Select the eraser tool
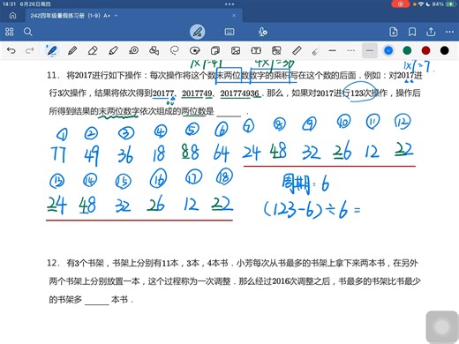This screenshot has height=344, width=459. coord(93,50)
